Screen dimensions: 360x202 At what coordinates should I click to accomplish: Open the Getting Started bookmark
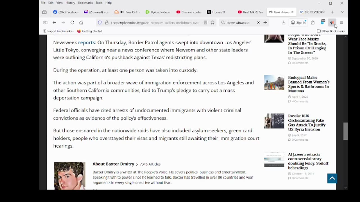click(89, 31)
